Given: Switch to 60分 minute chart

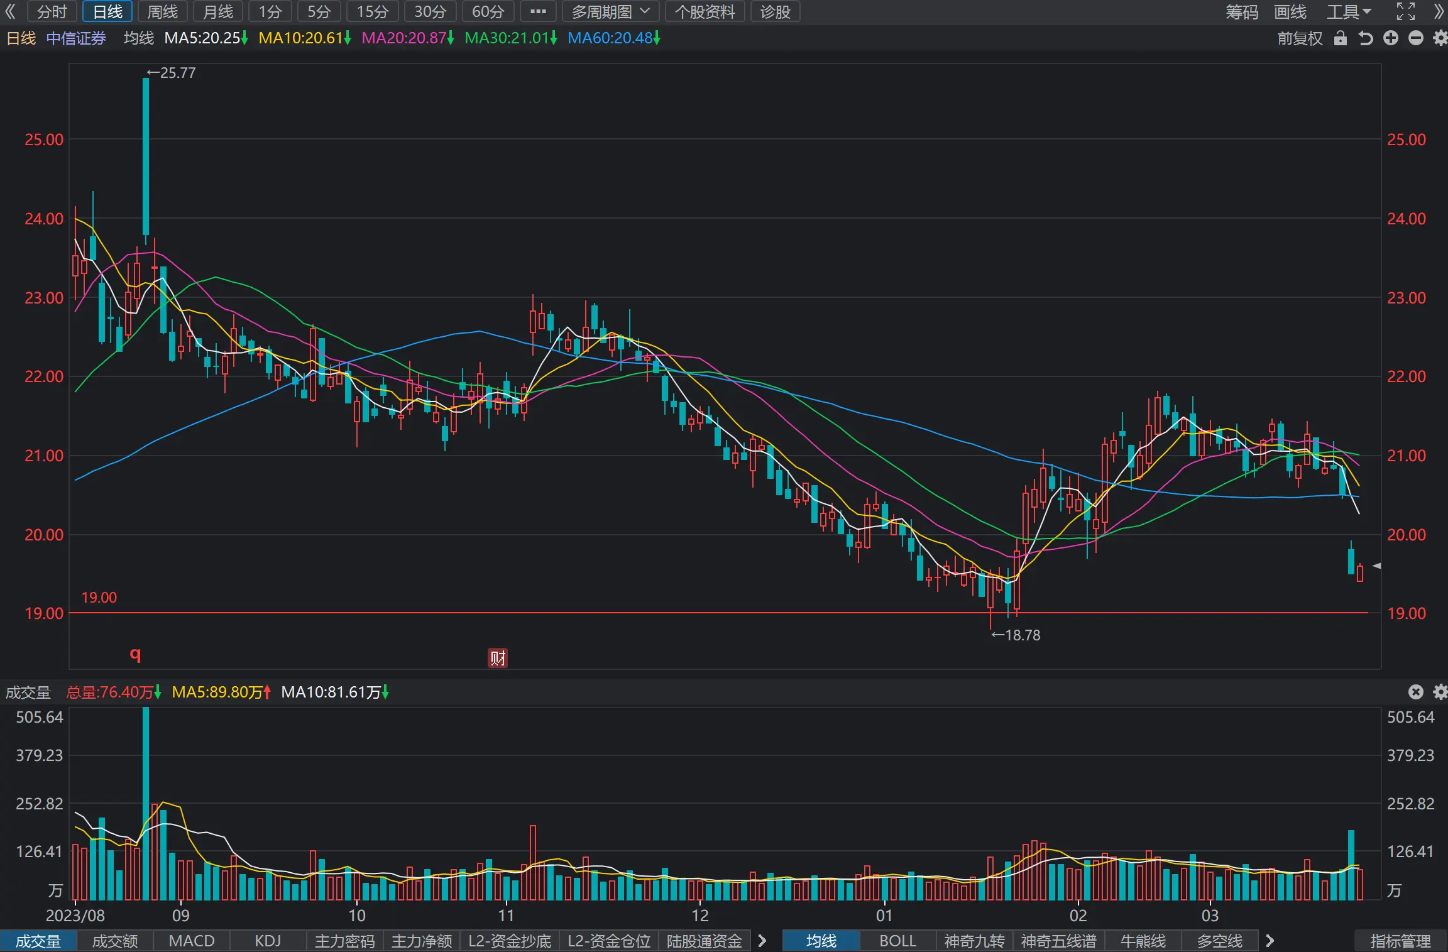Looking at the screenshot, I should coord(488,11).
